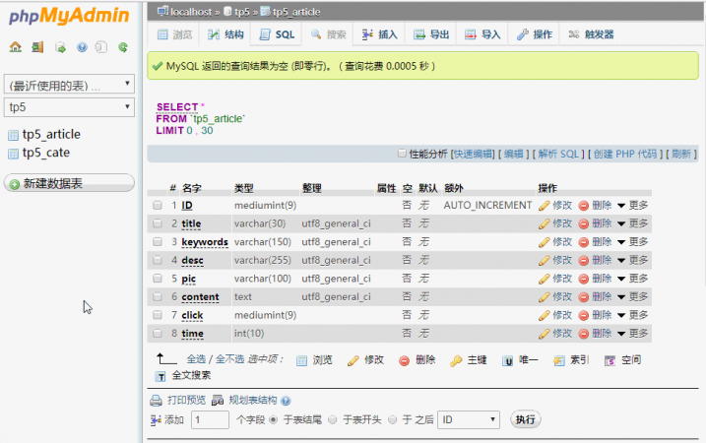Click the logout door icon in sidebar
The width and height of the screenshot is (706, 443).
point(37,47)
